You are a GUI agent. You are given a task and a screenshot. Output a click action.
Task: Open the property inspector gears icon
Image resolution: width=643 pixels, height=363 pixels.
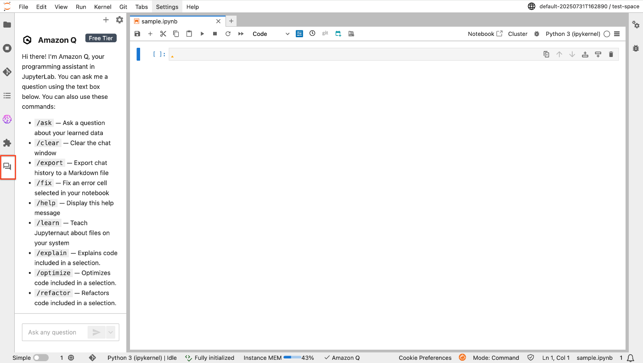(636, 24)
